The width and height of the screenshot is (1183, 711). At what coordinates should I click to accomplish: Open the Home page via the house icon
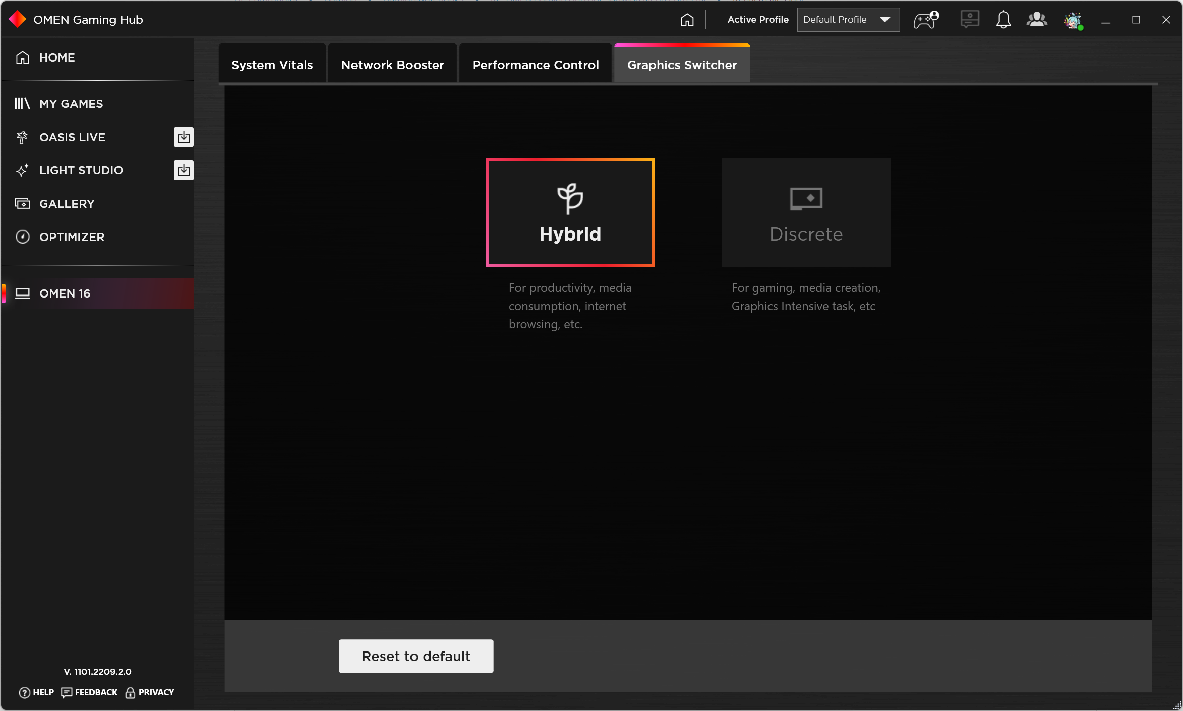(687, 20)
